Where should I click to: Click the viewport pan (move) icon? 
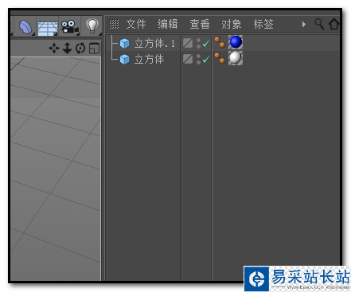click(x=54, y=49)
